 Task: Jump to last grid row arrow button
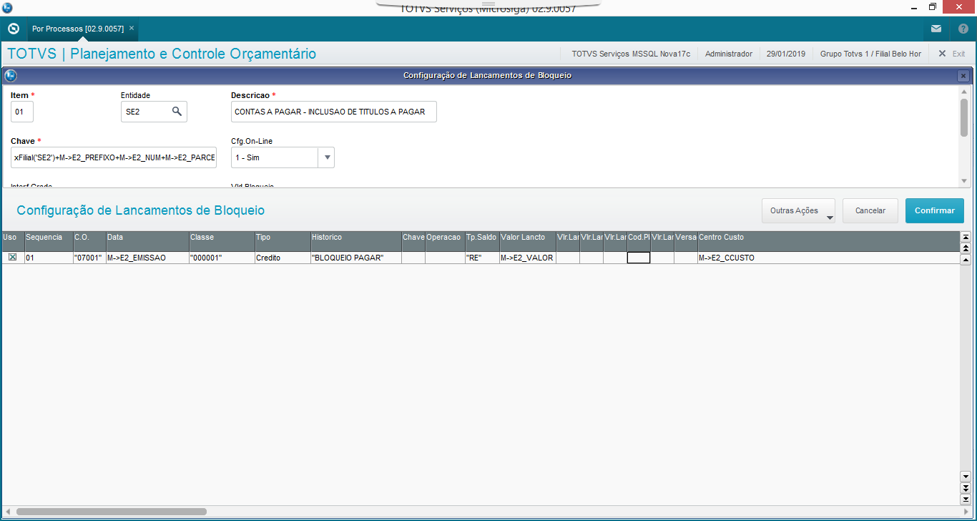(x=966, y=498)
